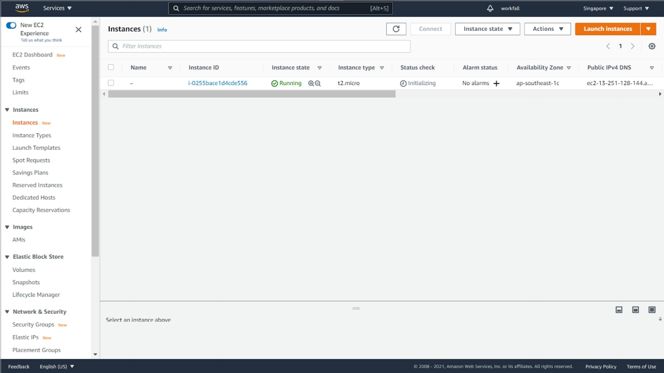Click the horizontal table scrollbar thumb
This screenshot has height=373, width=664.
[252, 94]
